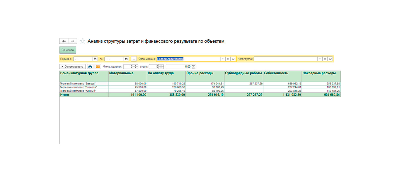Click into the Организация field ПодрядСтройМонтаж
Image resolution: width=400 pixels, height=180 pixels.
pyautogui.click(x=188, y=59)
